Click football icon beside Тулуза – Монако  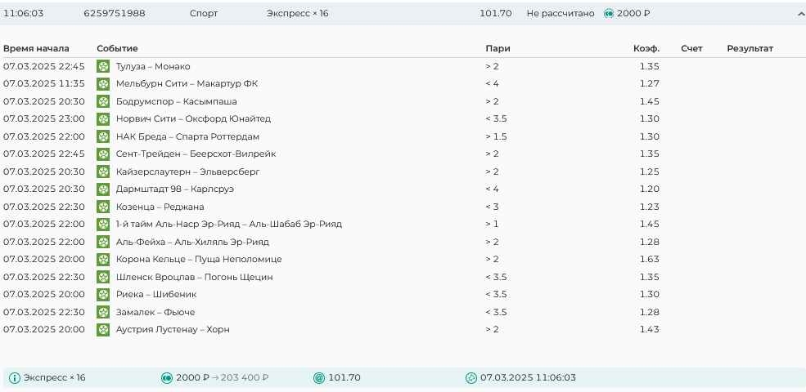[x=103, y=66]
